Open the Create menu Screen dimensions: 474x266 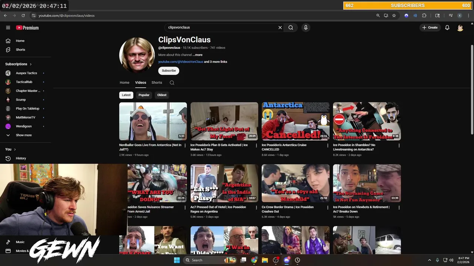click(x=430, y=28)
